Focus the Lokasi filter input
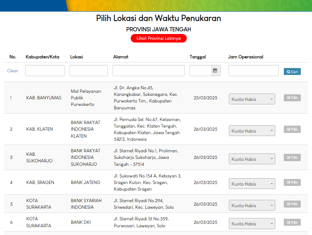The image size is (312, 235). coord(89,70)
